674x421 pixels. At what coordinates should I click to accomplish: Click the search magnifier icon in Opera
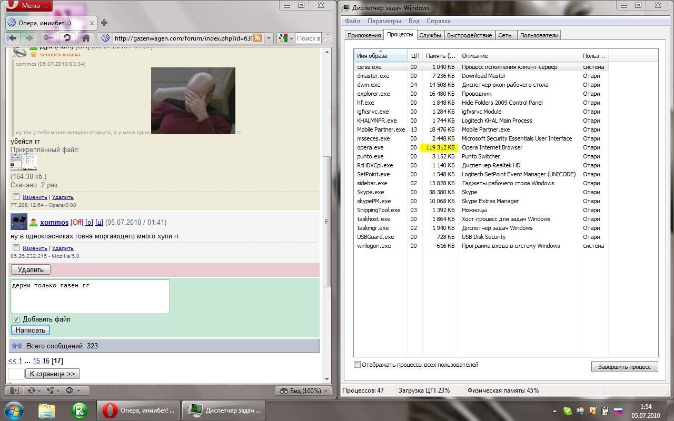(x=327, y=38)
